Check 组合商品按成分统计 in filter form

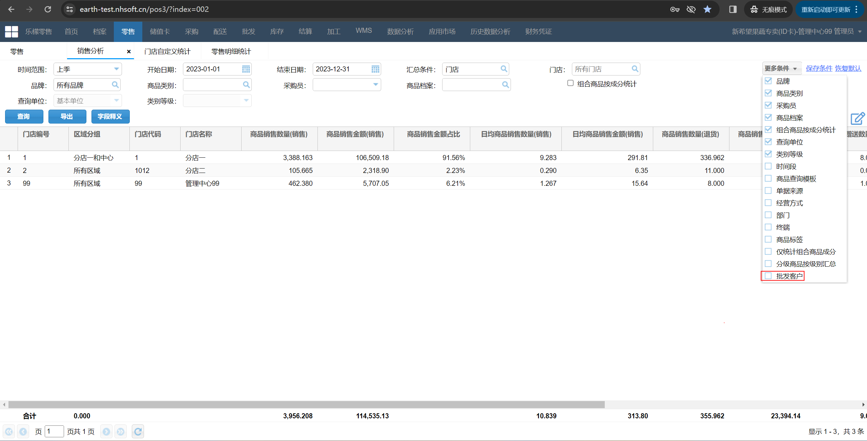[571, 83]
